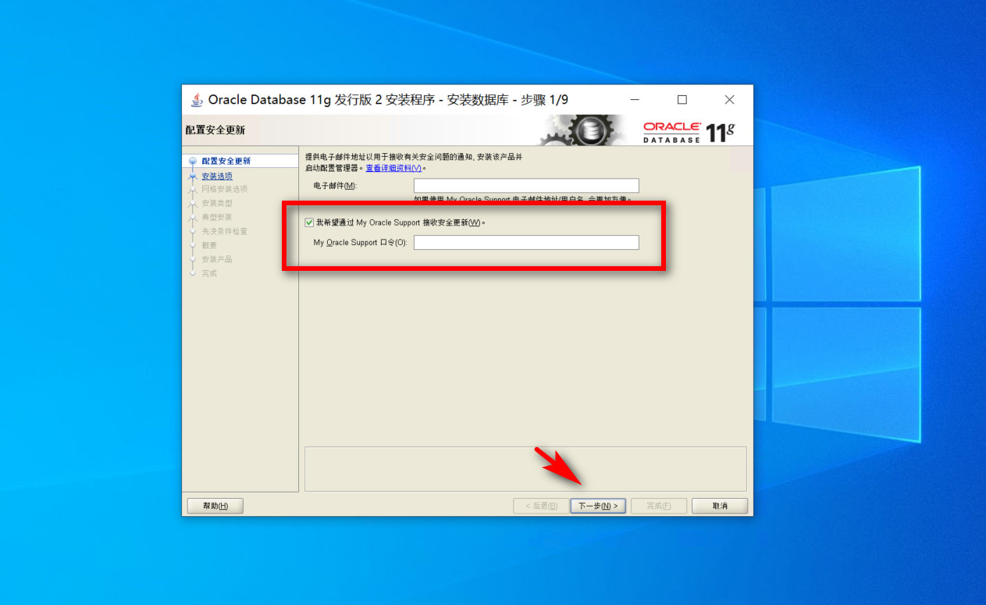
Task: Focus the My Oracle Support 口令 field
Action: point(525,243)
